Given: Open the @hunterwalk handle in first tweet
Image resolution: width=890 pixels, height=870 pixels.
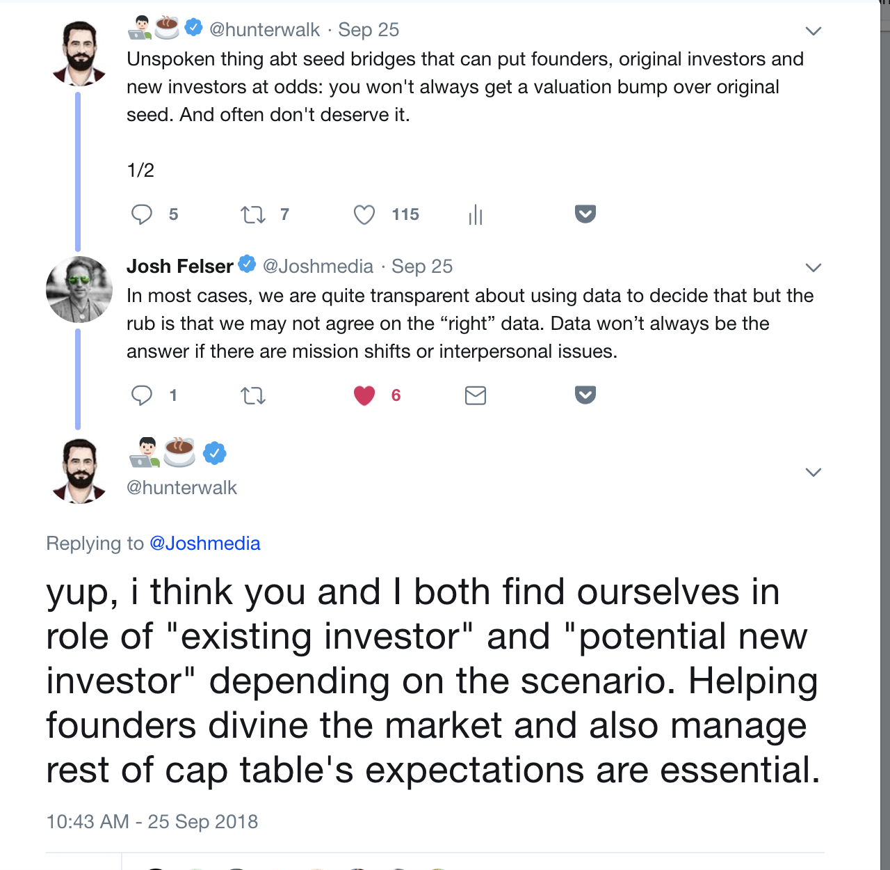Looking at the screenshot, I should click(264, 30).
